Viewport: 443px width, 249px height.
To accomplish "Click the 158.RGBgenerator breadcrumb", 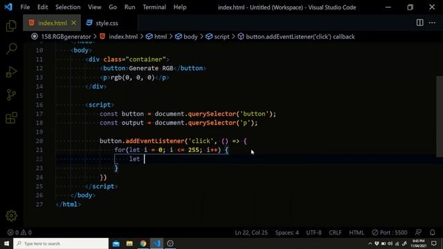I will click(66, 37).
